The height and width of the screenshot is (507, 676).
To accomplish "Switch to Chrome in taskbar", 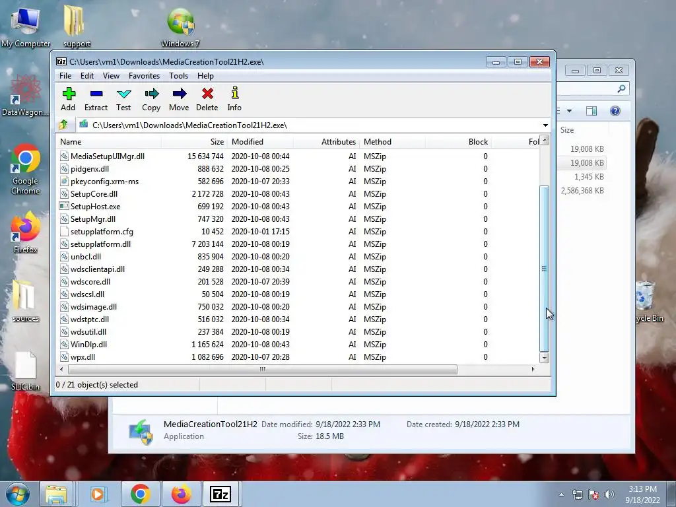I will click(140, 494).
